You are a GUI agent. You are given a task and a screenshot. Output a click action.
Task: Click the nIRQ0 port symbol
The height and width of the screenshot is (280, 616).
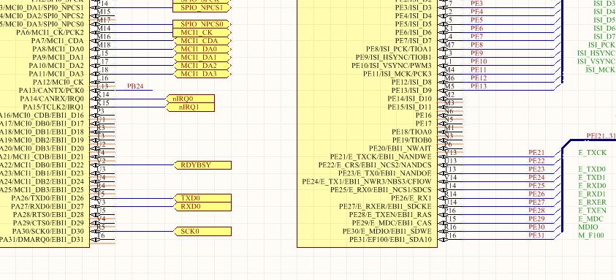(x=191, y=99)
